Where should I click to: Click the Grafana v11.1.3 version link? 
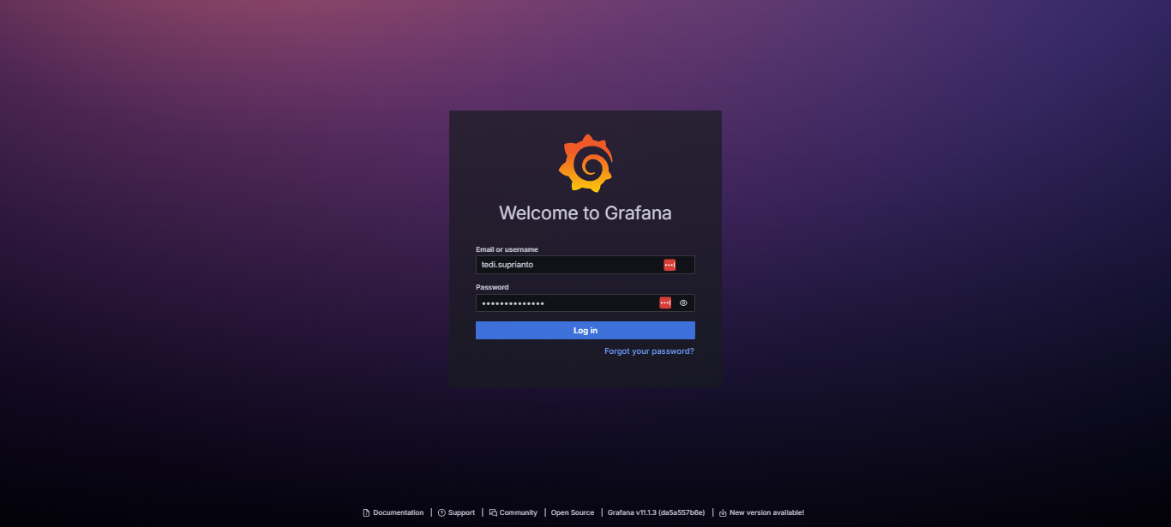pyautogui.click(x=656, y=512)
